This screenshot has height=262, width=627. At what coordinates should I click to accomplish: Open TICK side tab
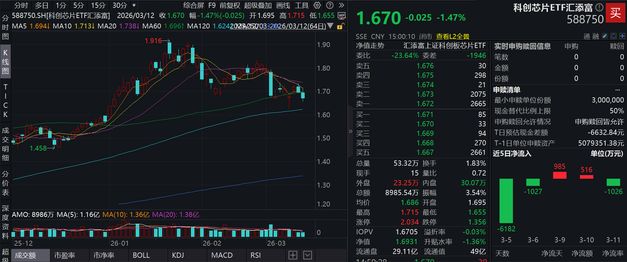point(5,101)
